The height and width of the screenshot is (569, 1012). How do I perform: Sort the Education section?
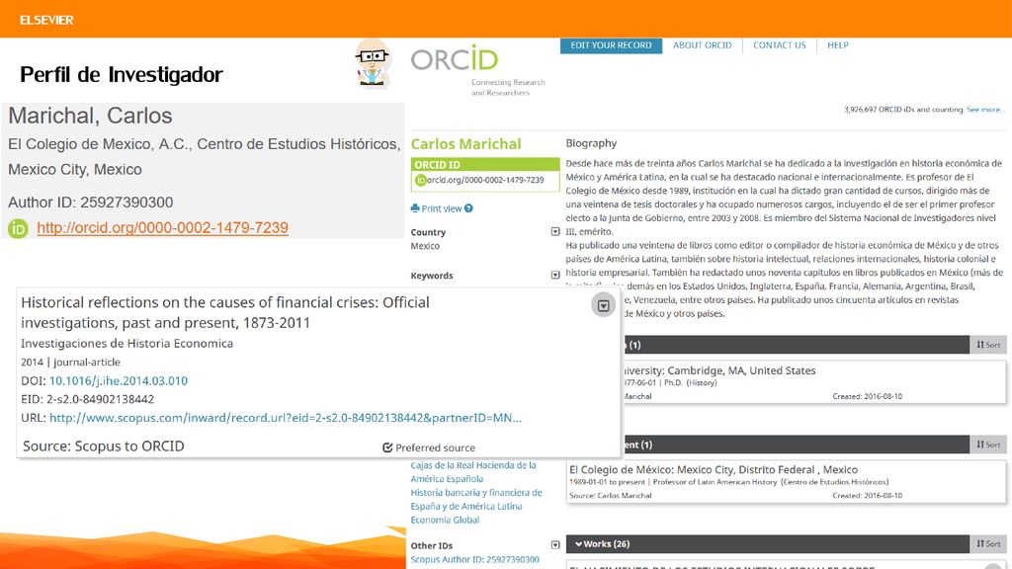(x=988, y=345)
